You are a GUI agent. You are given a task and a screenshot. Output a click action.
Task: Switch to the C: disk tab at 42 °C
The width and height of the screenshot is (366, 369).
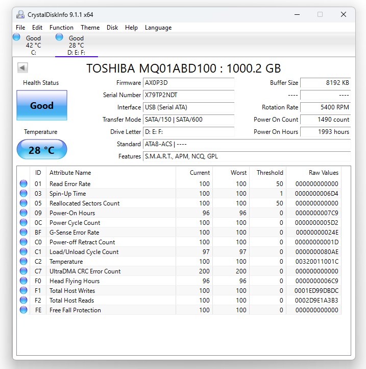33,45
